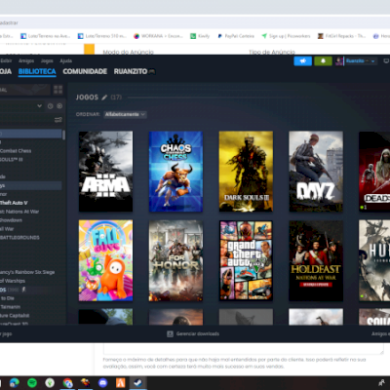This screenshot has width=390, height=390.
Task: Click the Gerenciar downloads button
Action: tap(198, 333)
